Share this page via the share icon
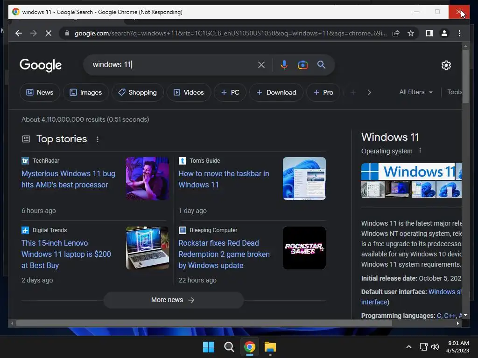 pyautogui.click(x=396, y=33)
